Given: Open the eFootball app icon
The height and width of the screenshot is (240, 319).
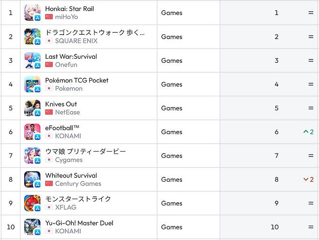Looking at the screenshot, I should [x=32, y=132].
